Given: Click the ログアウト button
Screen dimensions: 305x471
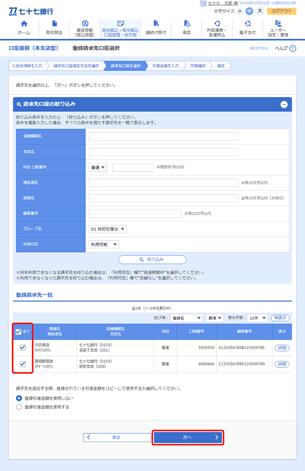Looking at the screenshot, I should point(282,11).
